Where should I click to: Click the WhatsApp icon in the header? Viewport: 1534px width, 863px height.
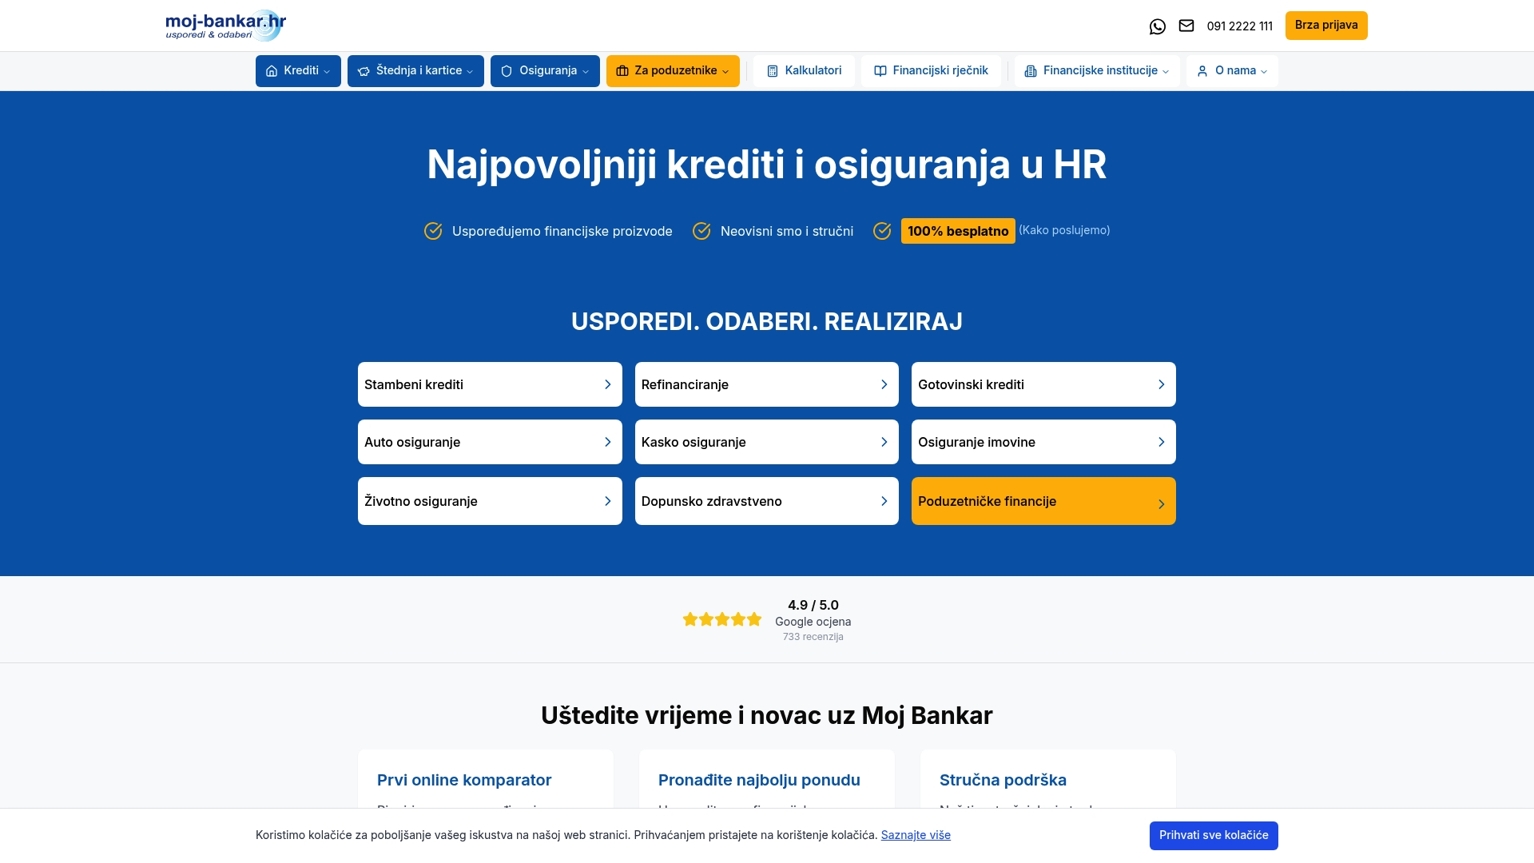1158,26
